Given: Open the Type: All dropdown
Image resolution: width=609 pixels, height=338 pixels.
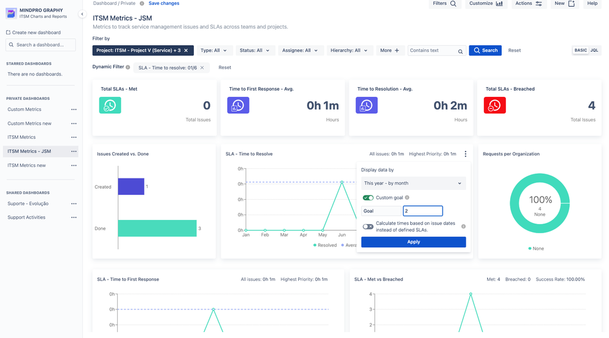Looking at the screenshot, I should click(x=213, y=51).
